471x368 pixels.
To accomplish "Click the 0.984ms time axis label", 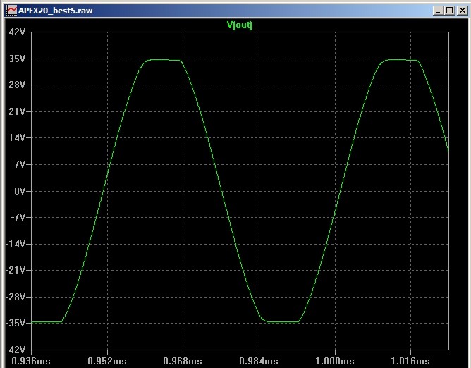I will pyautogui.click(x=259, y=361).
